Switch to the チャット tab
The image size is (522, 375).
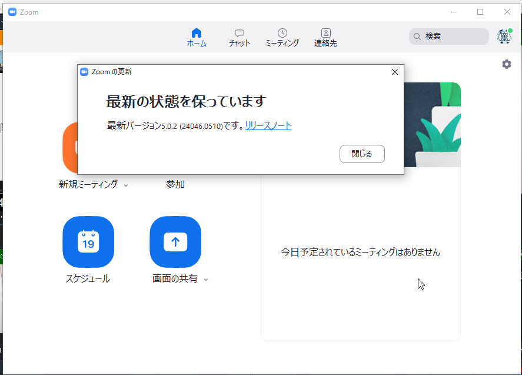[240, 37]
